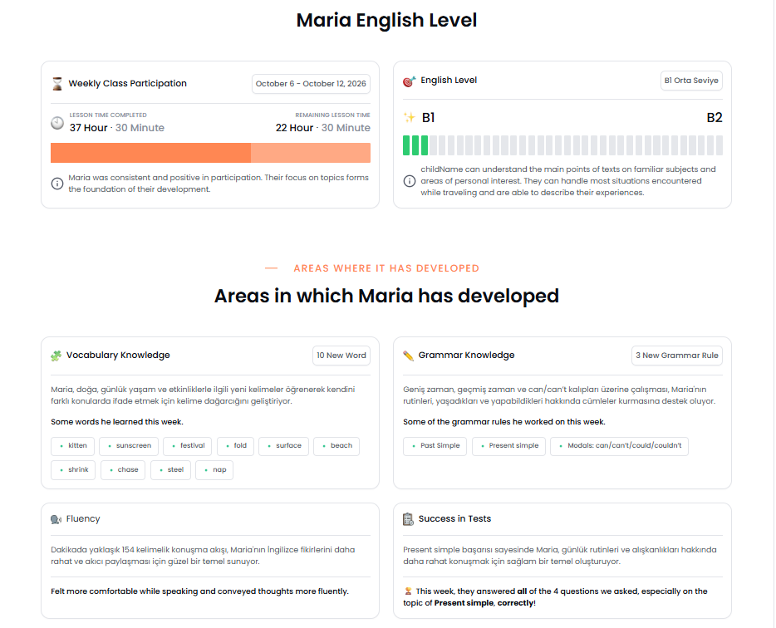776x628 pixels.
Task: Select the festival word chip
Action: click(188, 446)
